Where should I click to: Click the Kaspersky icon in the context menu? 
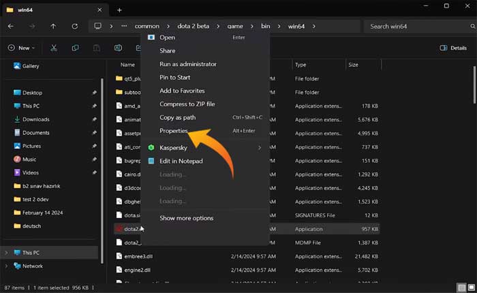(x=151, y=147)
